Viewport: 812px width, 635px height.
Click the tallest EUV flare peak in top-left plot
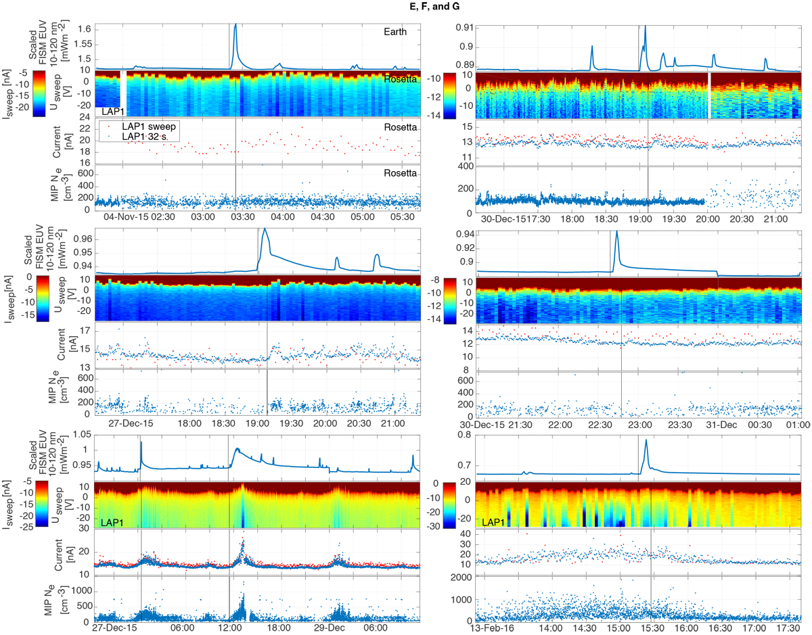(x=235, y=26)
